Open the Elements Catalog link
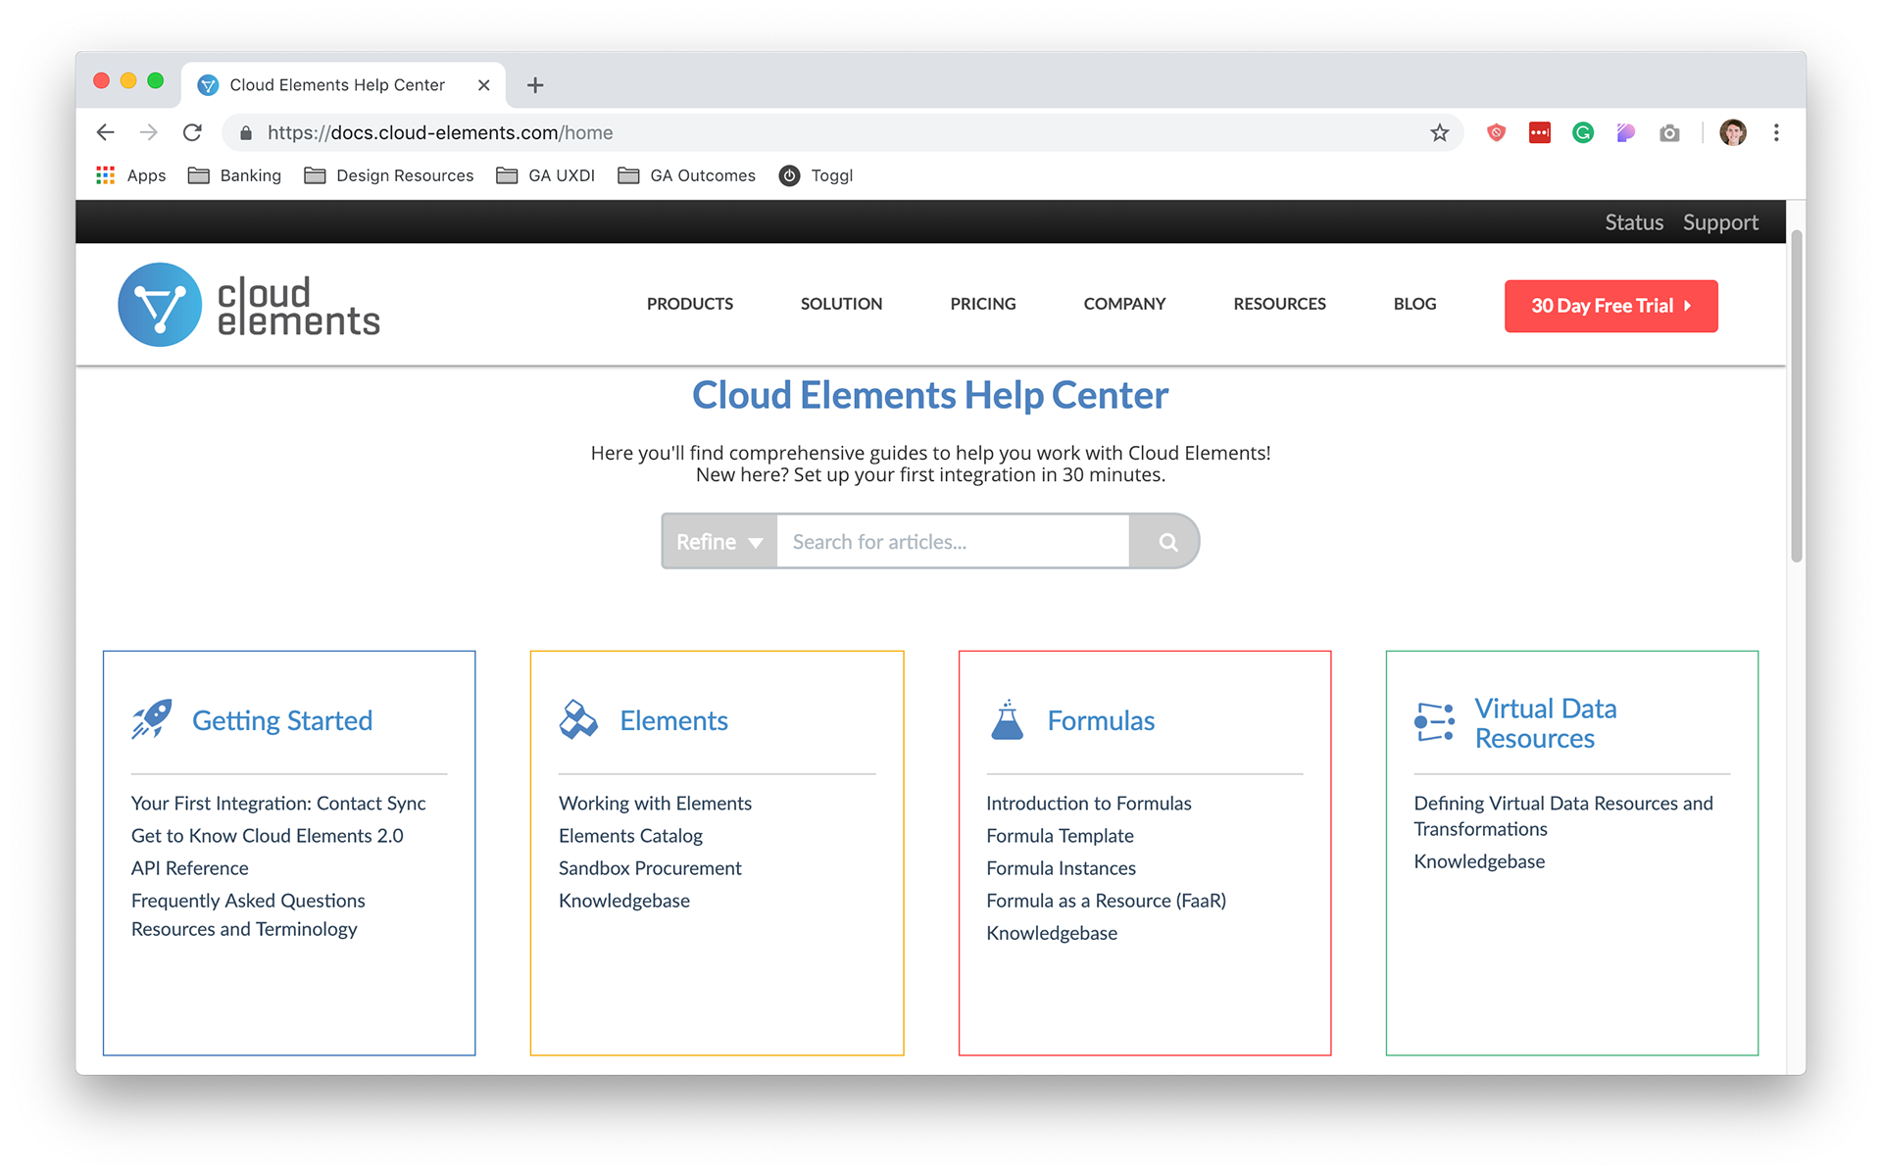Screen dimensions: 1882x1175 pos(630,836)
